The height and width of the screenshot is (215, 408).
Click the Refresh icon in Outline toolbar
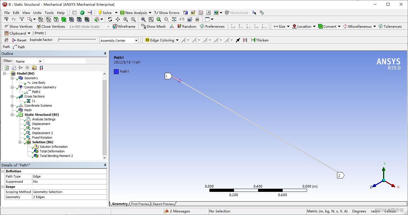(7, 68)
